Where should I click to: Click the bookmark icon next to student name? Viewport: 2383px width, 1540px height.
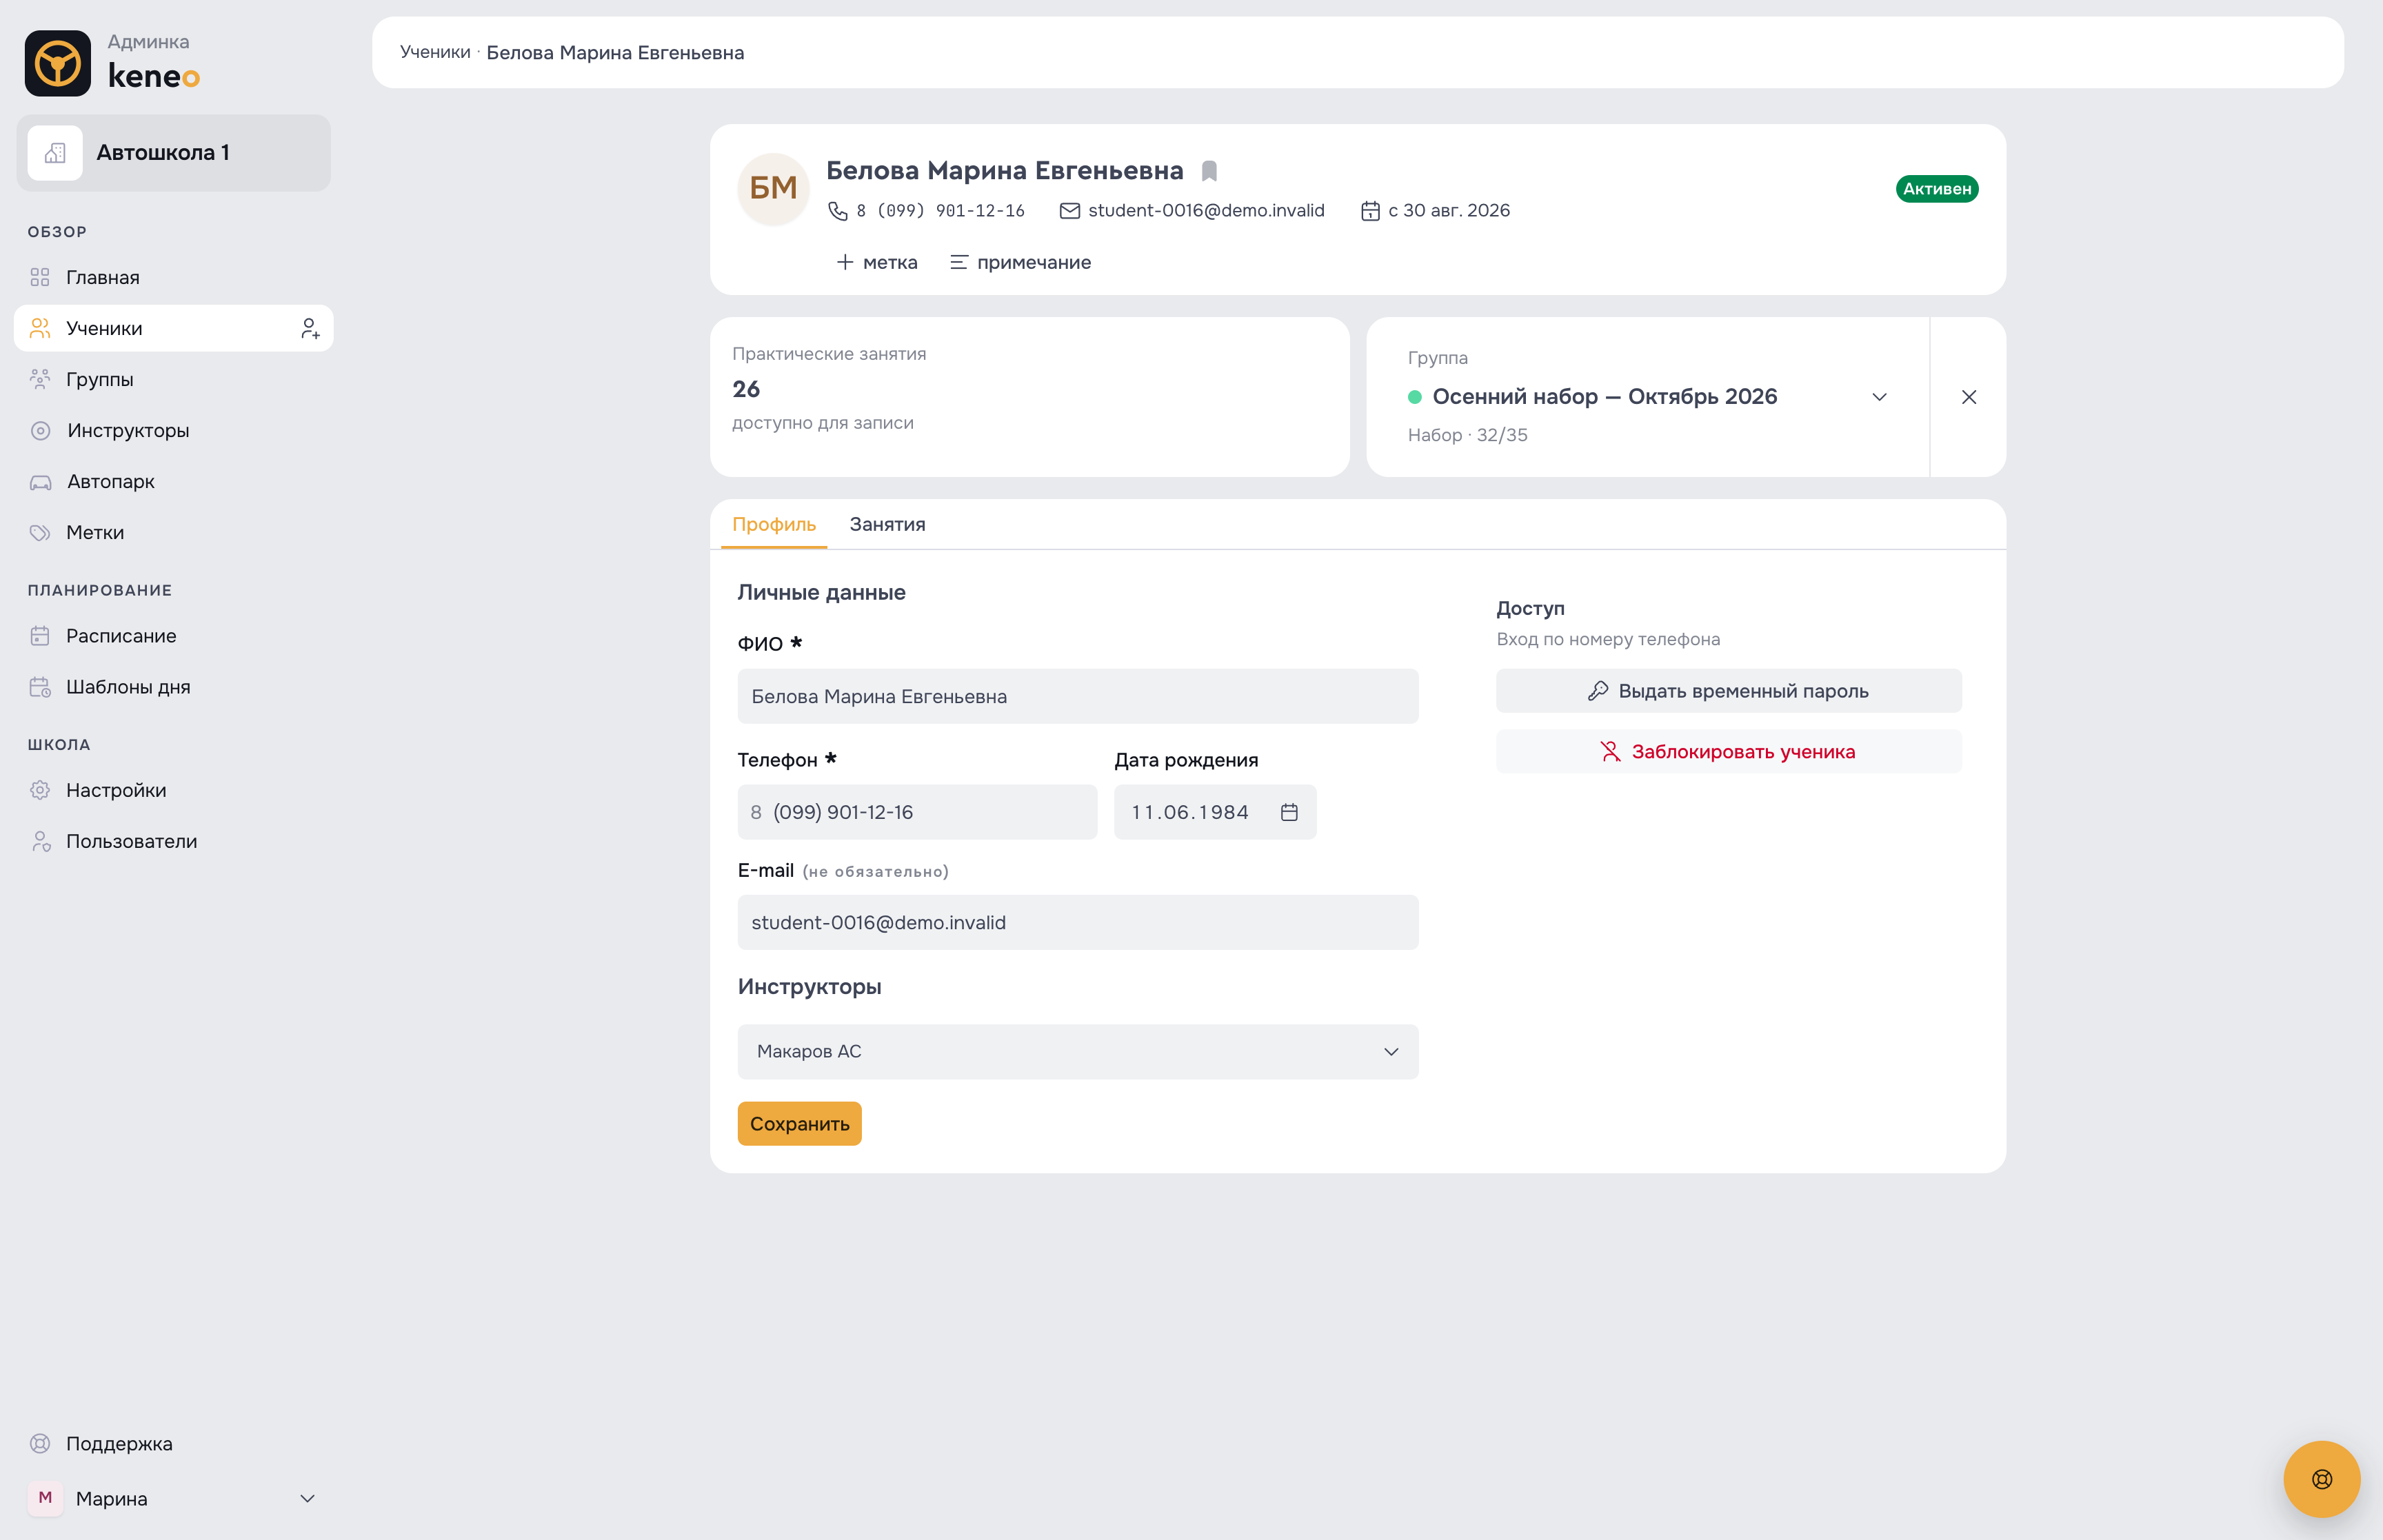[x=1209, y=171]
